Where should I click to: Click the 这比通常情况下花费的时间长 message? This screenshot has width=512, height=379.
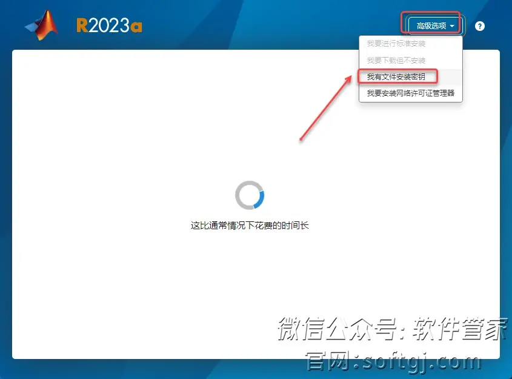tap(250, 226)
